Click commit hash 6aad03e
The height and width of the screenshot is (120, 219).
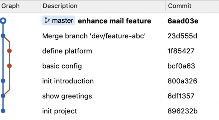tap(182, 21)
